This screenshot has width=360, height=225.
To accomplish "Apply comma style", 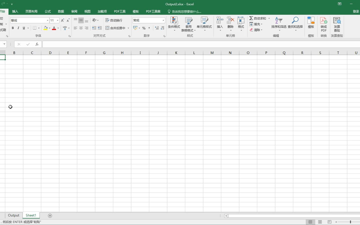I will (x=149, y=28).
